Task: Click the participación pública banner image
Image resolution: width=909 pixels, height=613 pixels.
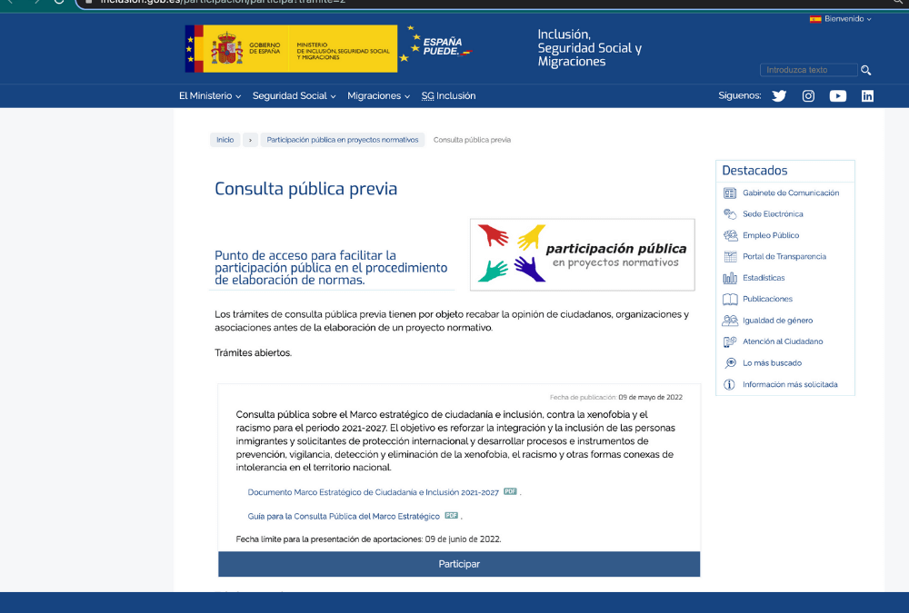Action: [582, 254]
